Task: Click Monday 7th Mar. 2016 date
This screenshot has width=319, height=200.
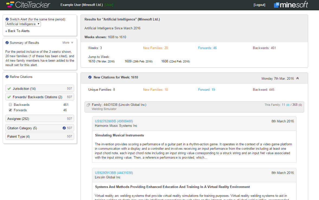Action: tap(278, 78)
